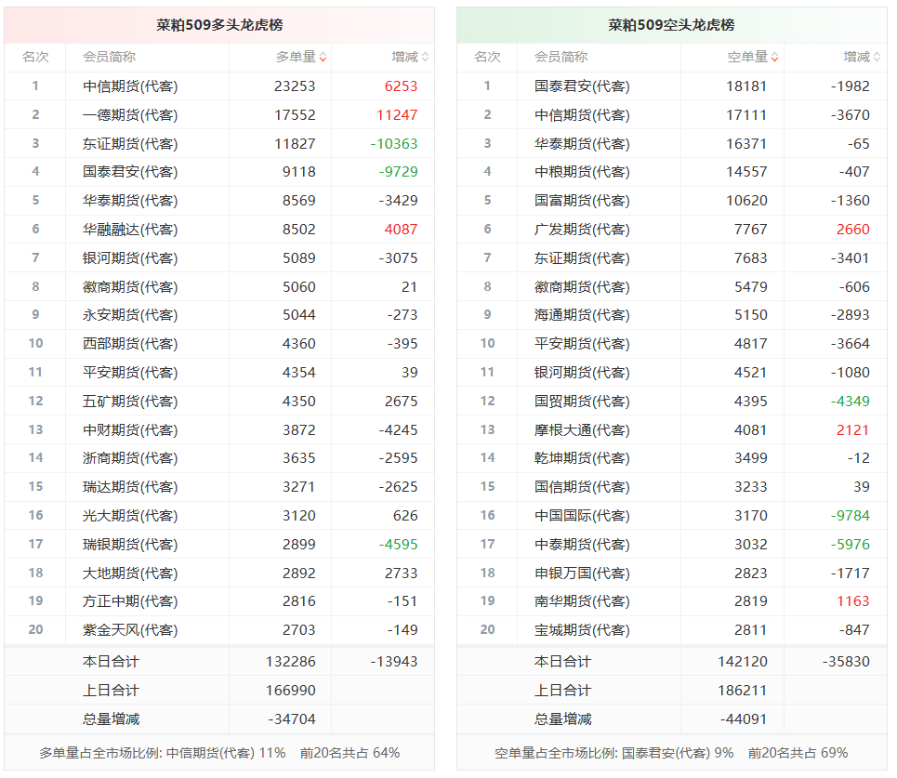Image resolution: width=897 pixels, height=778 pixels.
Task: Click long previous total 166990
Action: (x=291, y=691)
